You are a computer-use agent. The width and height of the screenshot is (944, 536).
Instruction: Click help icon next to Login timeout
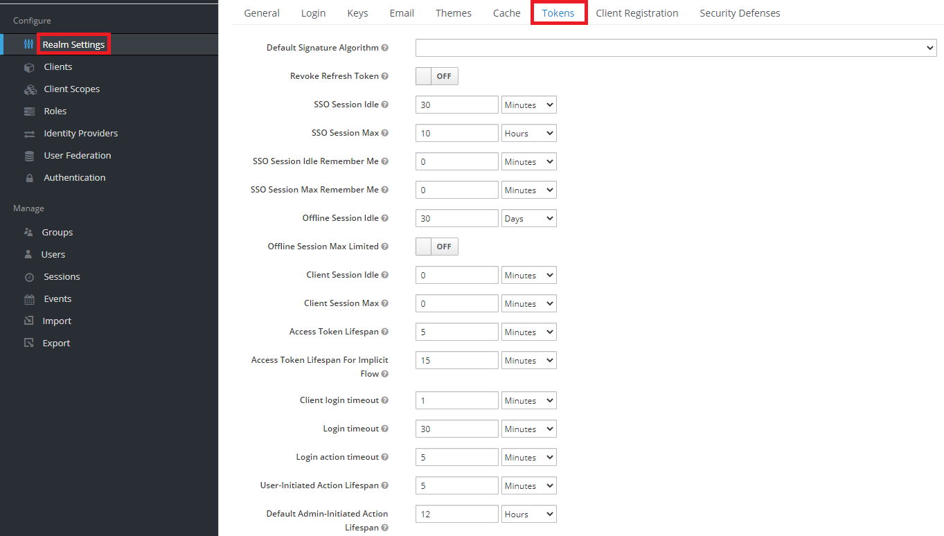[384, 429]
